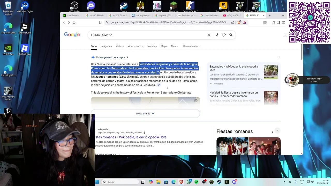Open Fiestas romanas panel options dots
Viewport: 331px width, 186px height.
272,132
